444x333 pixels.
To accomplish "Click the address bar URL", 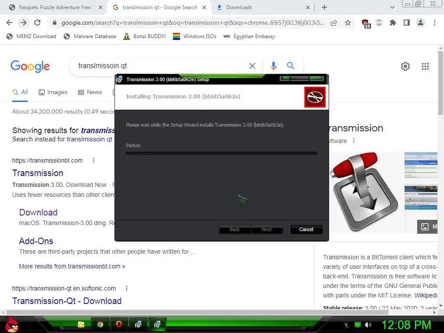I will pos(193,23).
